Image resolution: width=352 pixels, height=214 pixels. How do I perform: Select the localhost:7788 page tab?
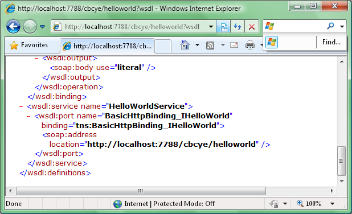point(107,46)
